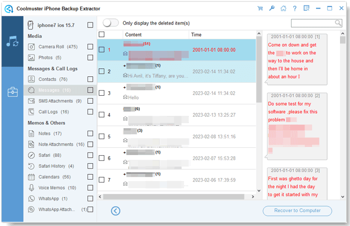
Task: Tick the select-all checkbox in table header
Action: (101, 34)
